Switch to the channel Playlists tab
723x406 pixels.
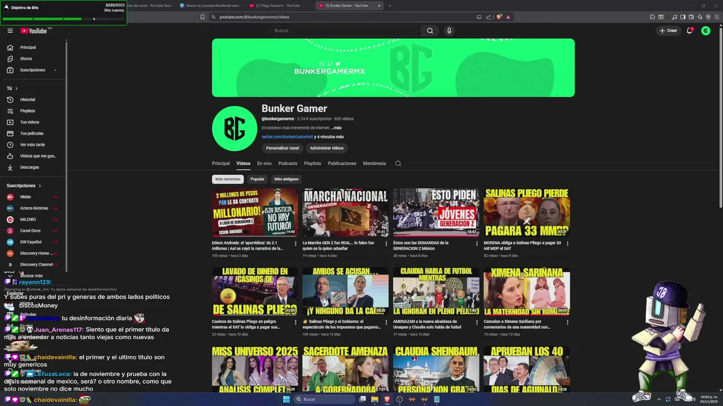click(x=312, y=164)
